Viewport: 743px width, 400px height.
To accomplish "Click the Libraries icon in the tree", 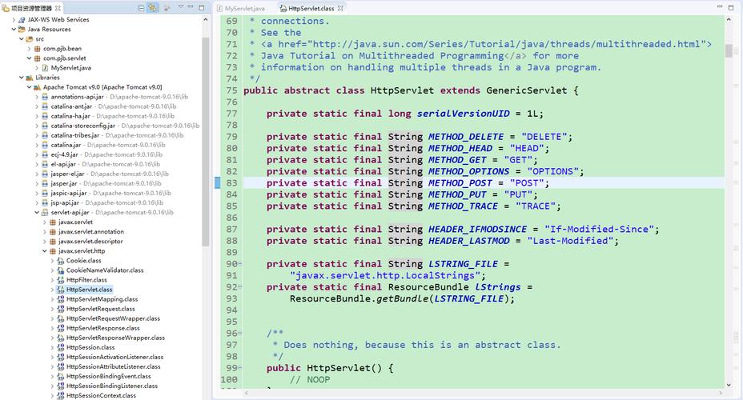I will click(x=30, y=78).
